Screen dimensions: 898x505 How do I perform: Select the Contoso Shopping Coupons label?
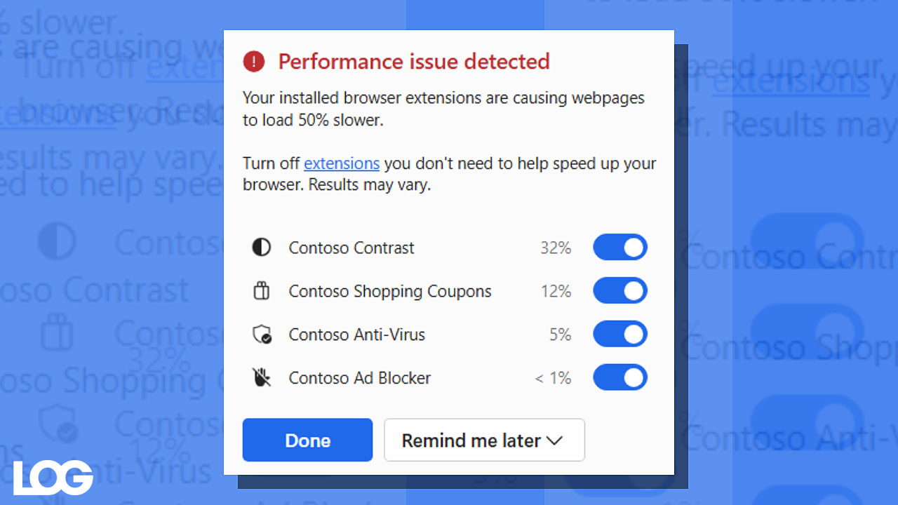[390, 291]
